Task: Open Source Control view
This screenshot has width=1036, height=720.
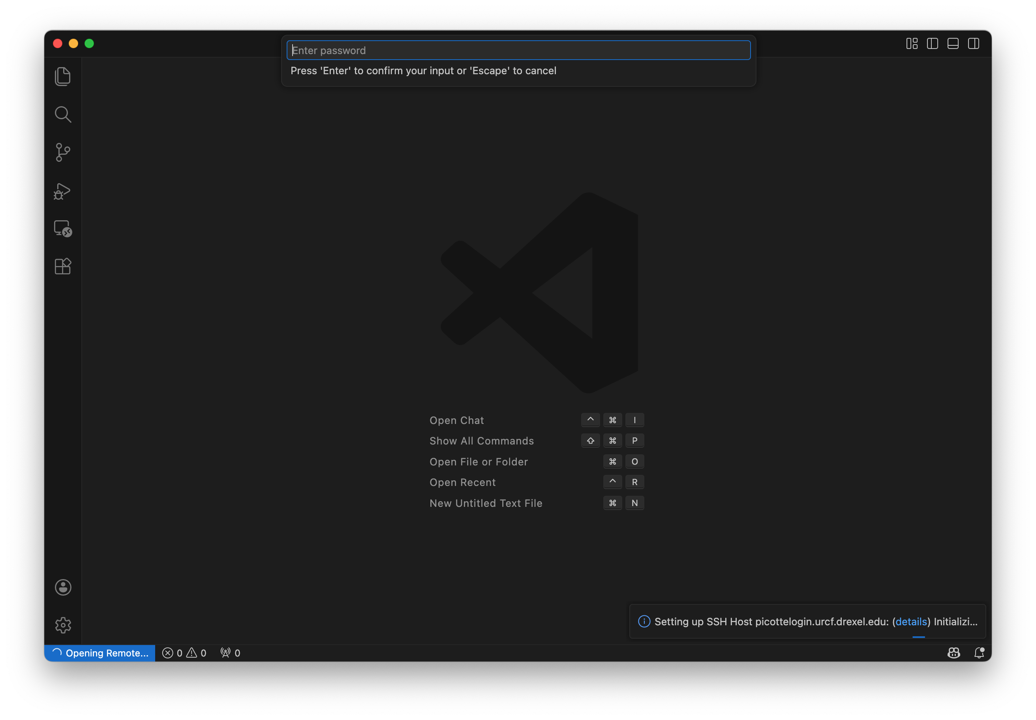Action: click(x=63, y=152)
